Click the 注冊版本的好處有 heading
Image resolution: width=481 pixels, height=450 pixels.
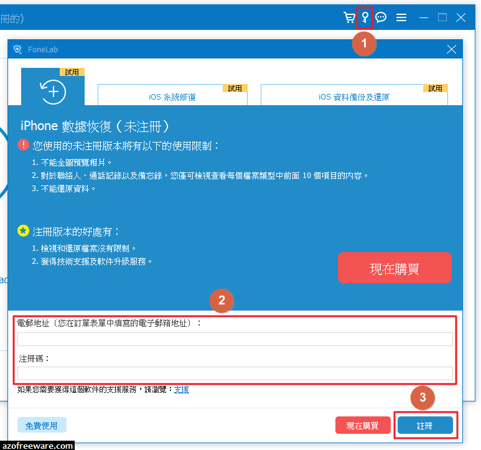tap(76, 232)
